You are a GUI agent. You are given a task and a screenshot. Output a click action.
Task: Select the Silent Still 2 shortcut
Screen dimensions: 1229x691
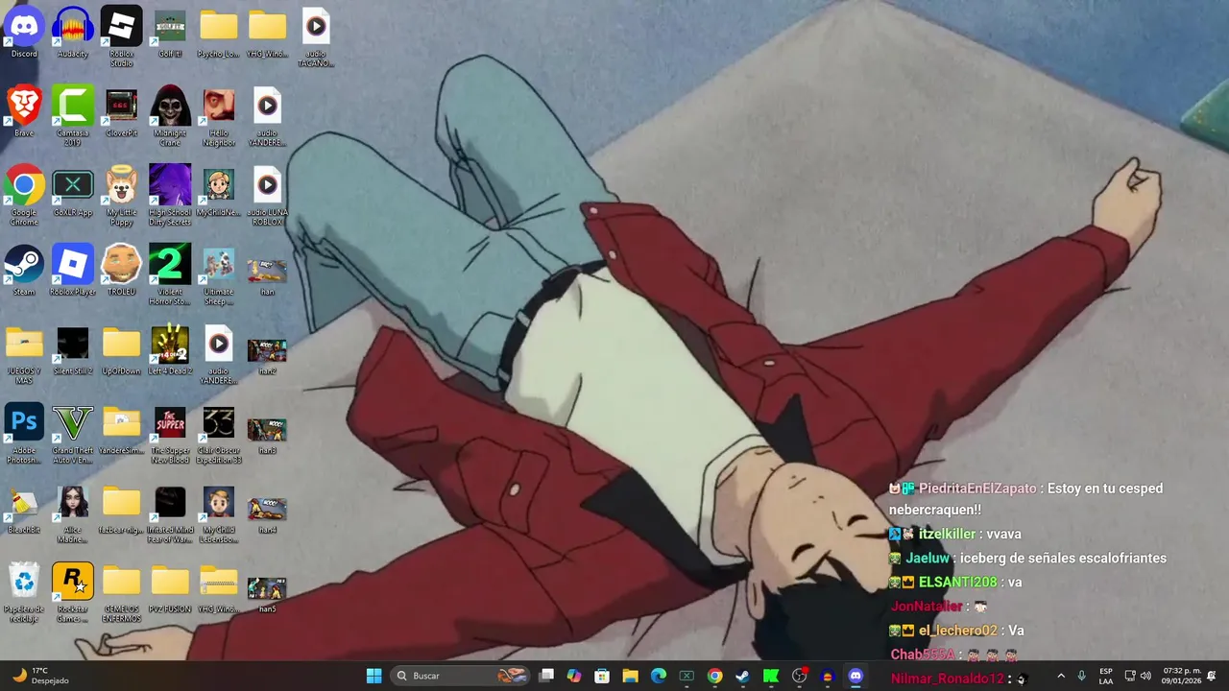[73, 349]
